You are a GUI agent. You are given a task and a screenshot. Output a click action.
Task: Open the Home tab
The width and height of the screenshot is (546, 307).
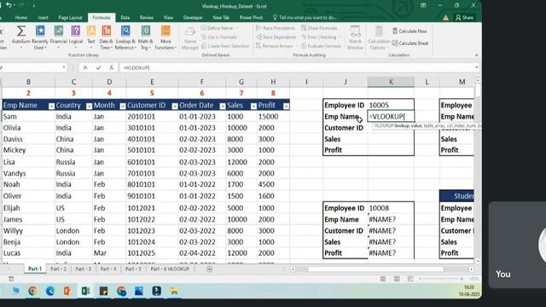click(x=21, y=17)
